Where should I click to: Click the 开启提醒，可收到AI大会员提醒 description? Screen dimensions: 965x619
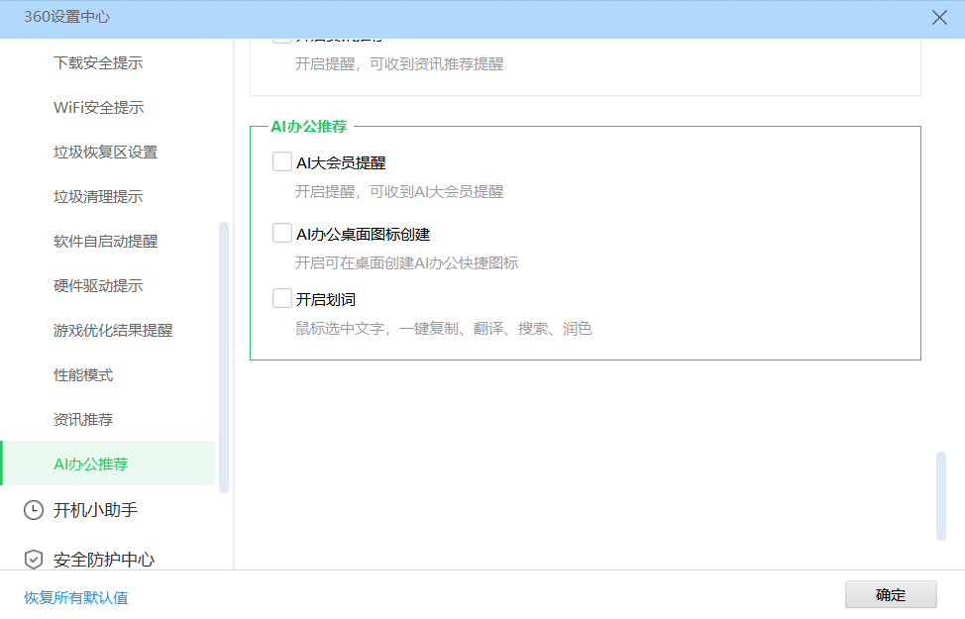[x=399, y=192]
